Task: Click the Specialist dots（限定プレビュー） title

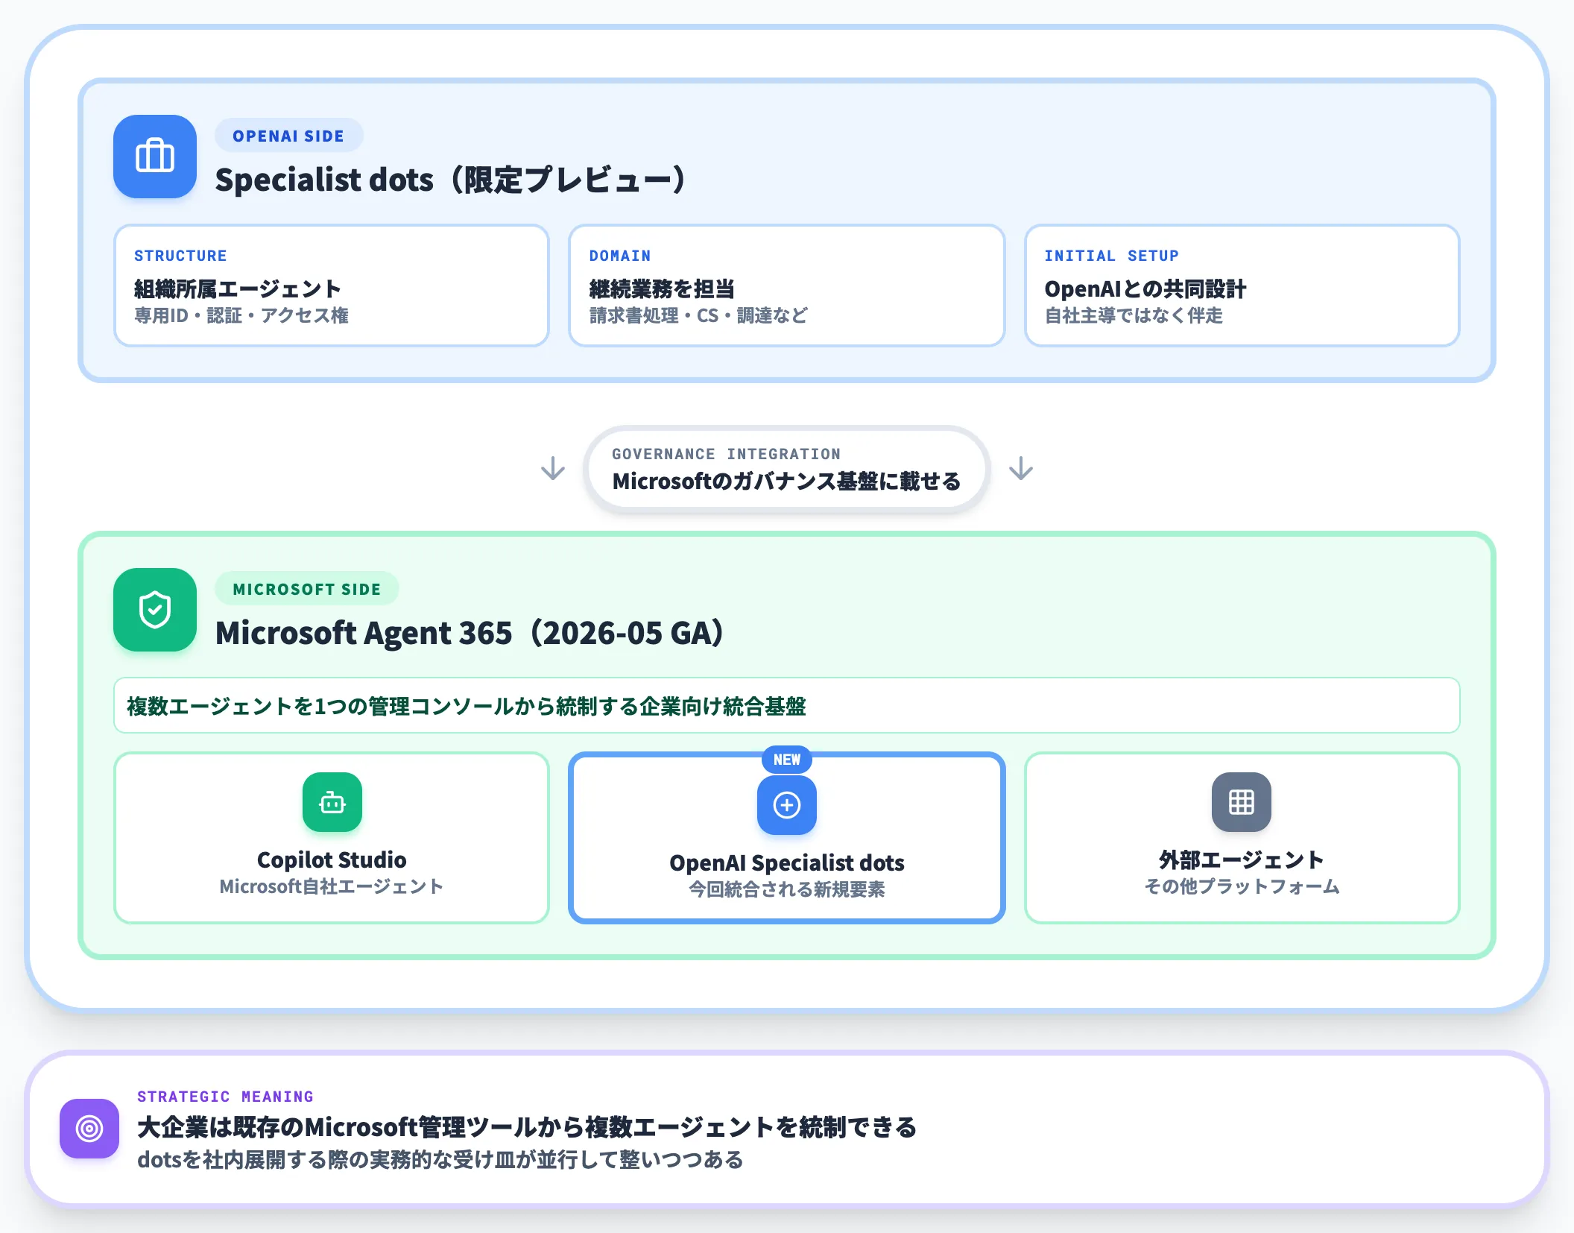Action: (452, 180)
